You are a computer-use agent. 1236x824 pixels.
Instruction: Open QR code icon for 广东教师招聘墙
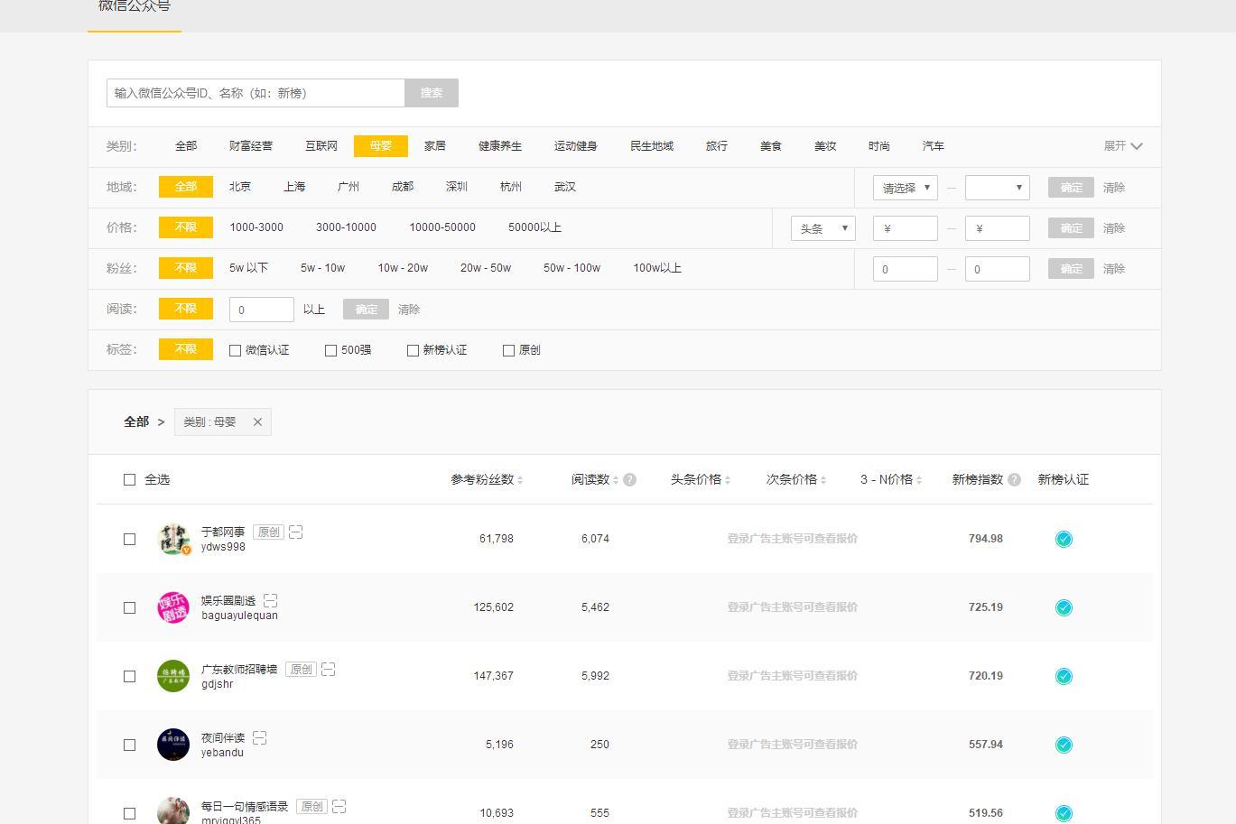[x=329, y=670]
